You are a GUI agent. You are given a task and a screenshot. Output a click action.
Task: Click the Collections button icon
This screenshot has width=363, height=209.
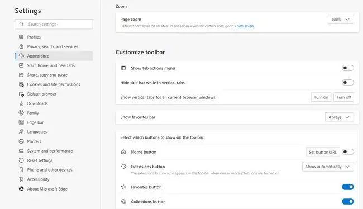tap(123, 201)
